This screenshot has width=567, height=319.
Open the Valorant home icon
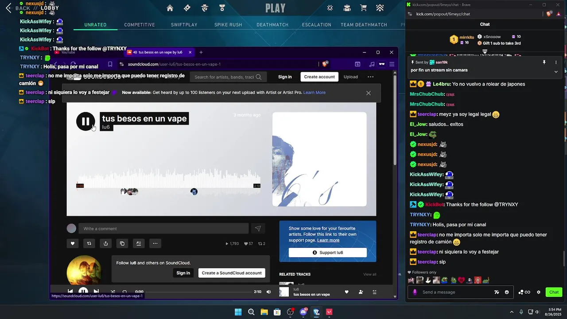(170, 8)
